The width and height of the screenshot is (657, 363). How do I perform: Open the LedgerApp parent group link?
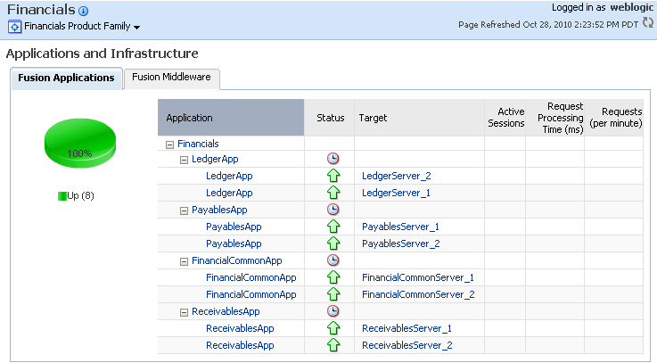(x=215, y=160)
